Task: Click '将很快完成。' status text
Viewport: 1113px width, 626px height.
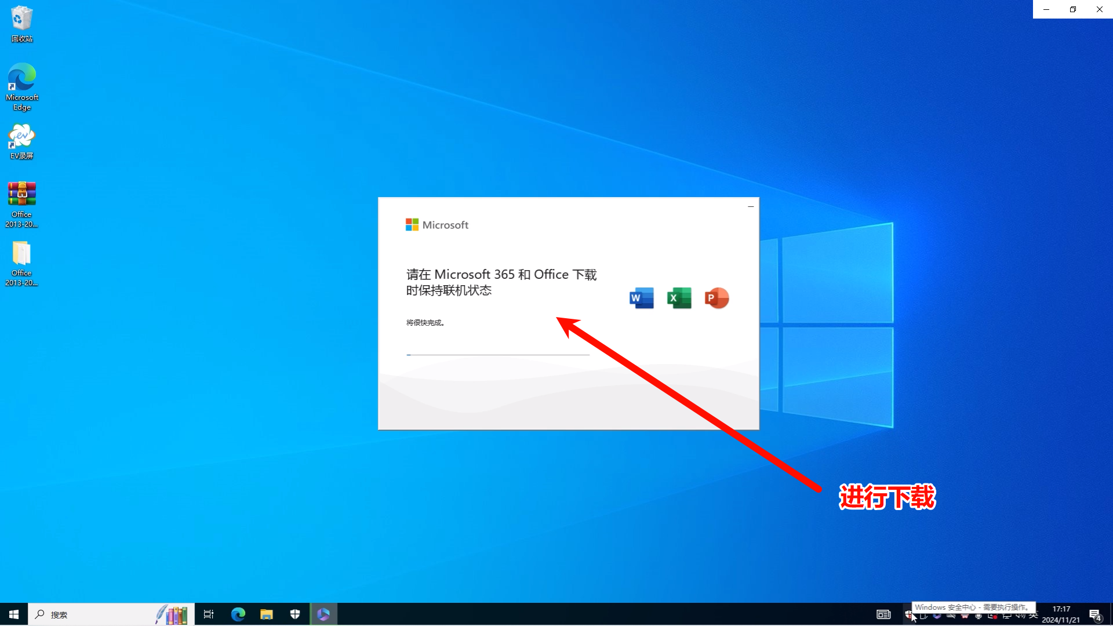Action: coord(425,323)
